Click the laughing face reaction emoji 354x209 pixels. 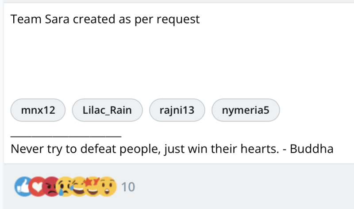79,187
